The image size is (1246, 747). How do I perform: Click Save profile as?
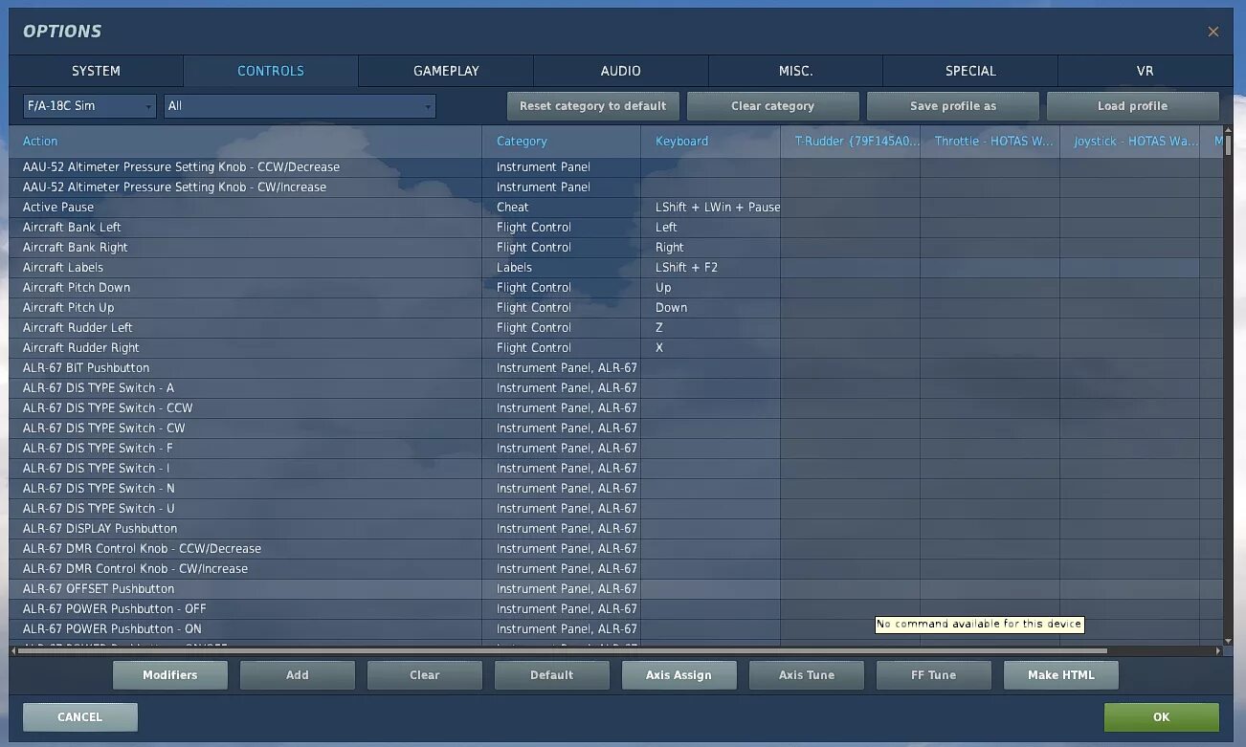tap(952, 106)
